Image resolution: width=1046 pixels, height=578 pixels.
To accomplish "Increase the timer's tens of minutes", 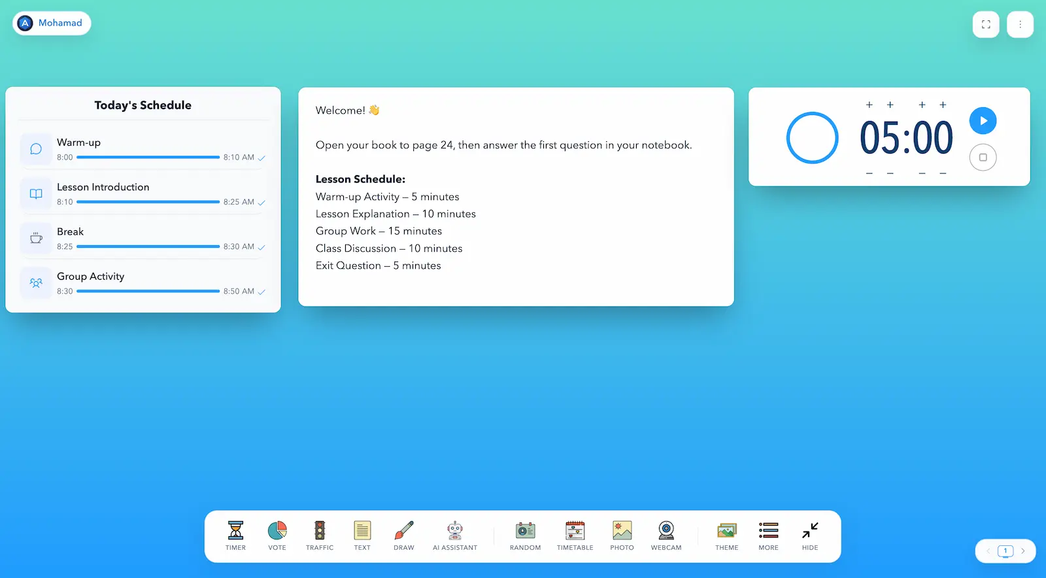I will coord(869,105).
